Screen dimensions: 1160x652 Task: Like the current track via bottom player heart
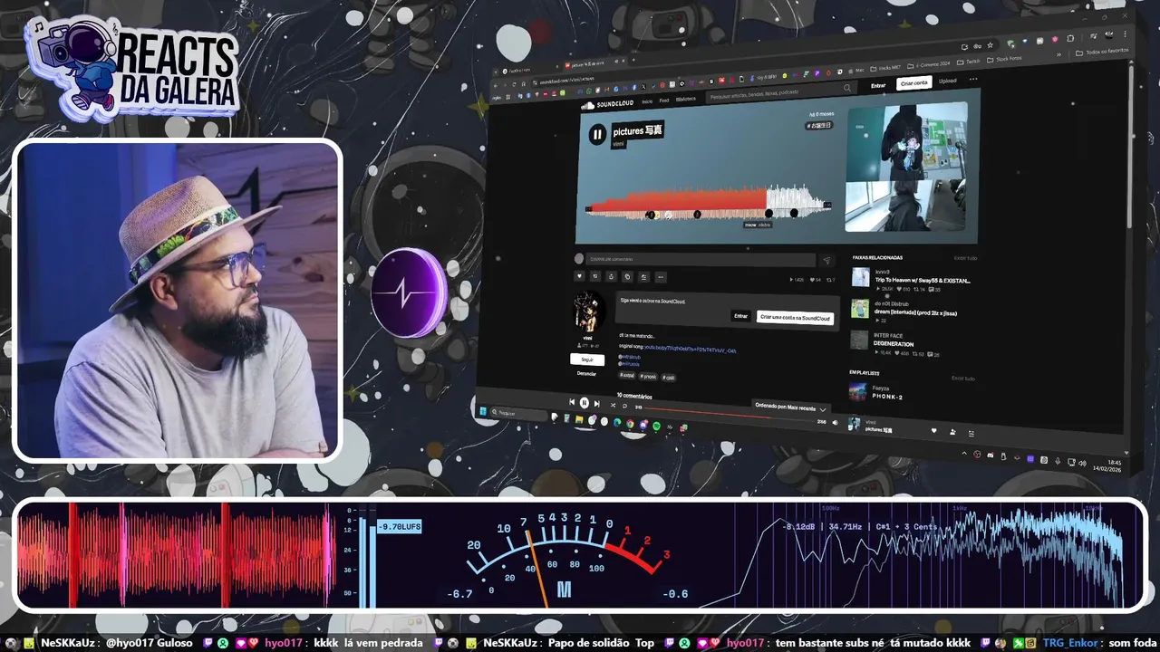pyautogui.click(x=933, y=430)
